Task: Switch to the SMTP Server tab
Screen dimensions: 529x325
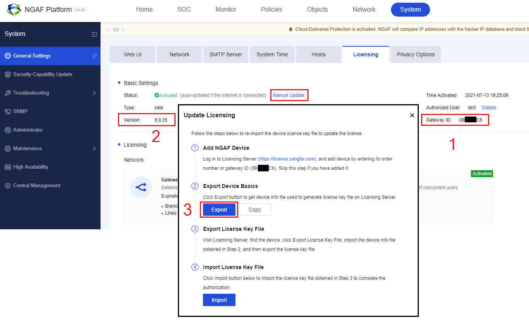Action: (226, 54)
